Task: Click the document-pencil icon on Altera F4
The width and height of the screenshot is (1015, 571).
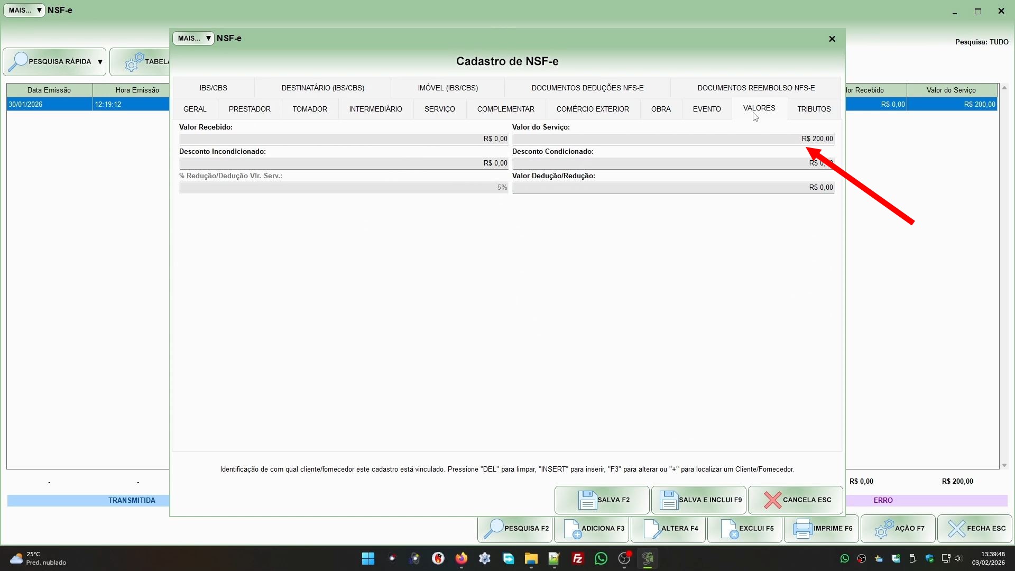Action: 652,528
